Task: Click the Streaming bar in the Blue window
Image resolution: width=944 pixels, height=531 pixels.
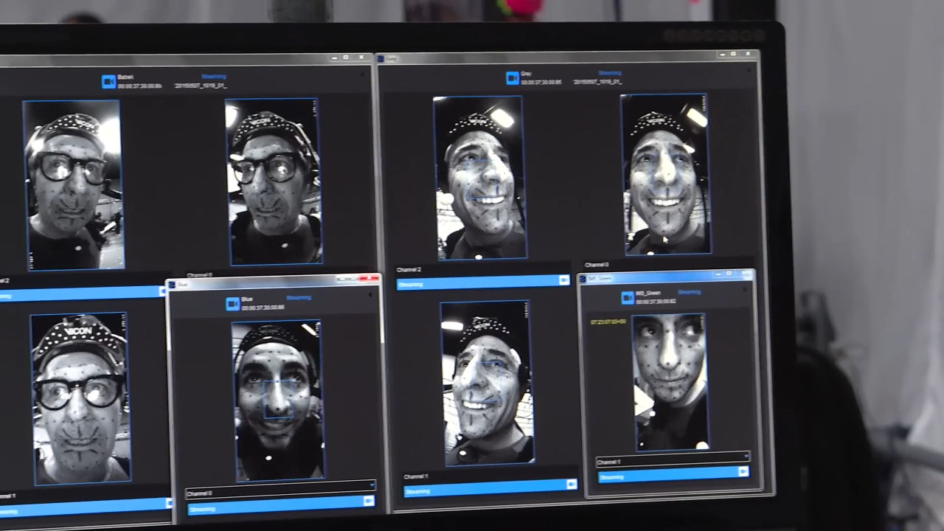Action: (281, 504)
